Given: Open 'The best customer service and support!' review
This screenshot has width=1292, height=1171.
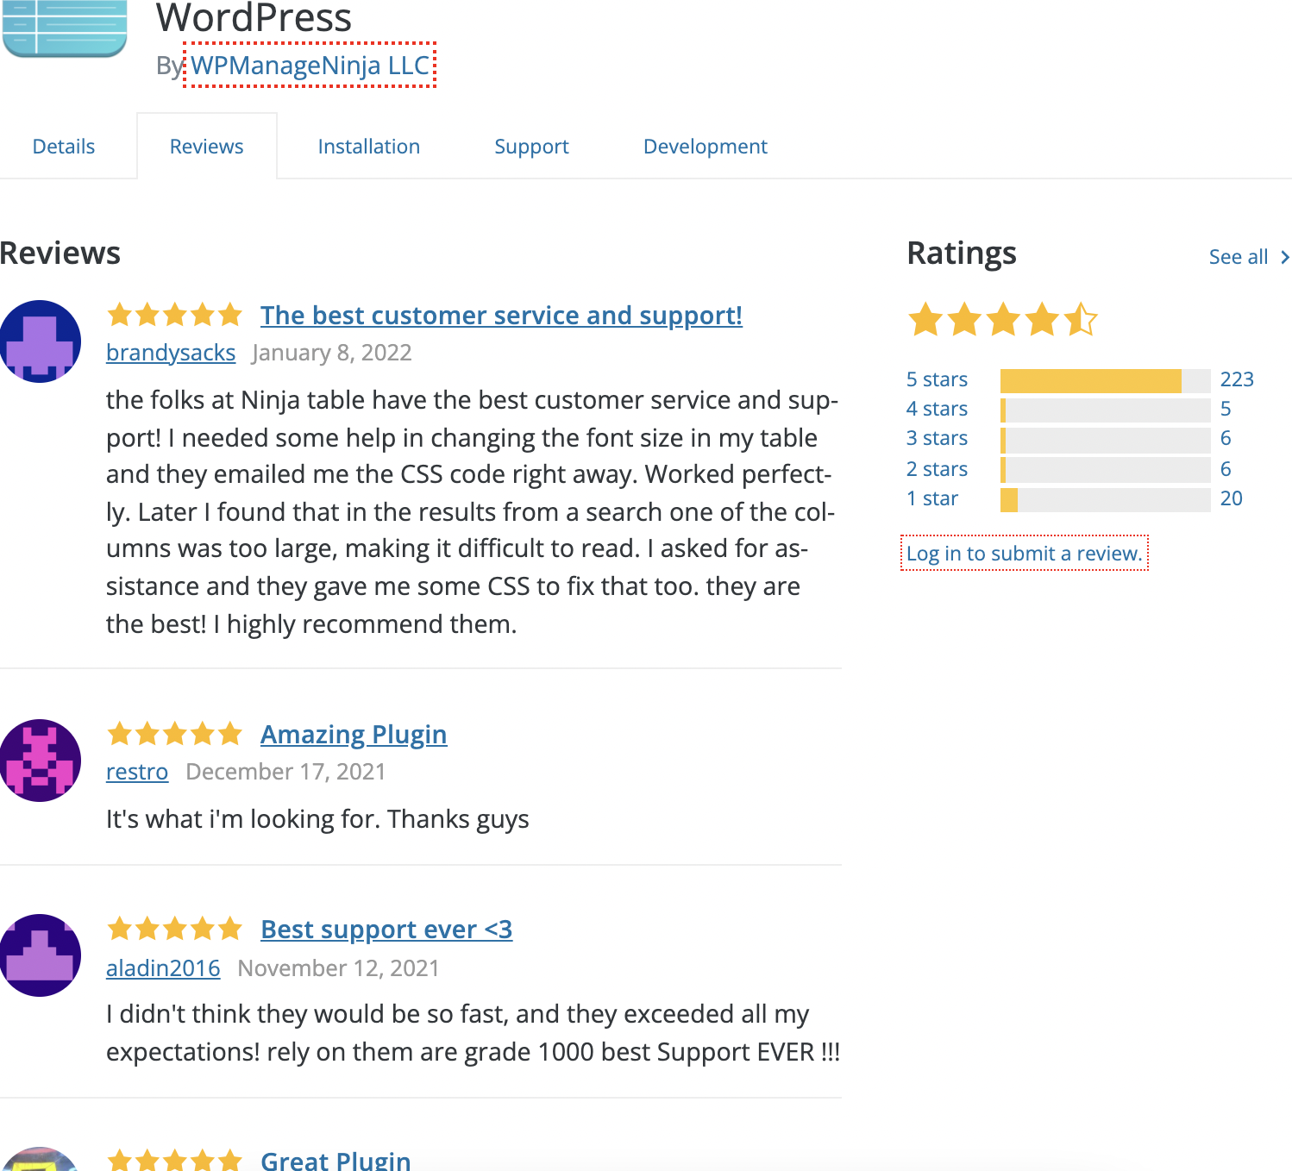Looking at the screenshot, I should pos(501,316).
